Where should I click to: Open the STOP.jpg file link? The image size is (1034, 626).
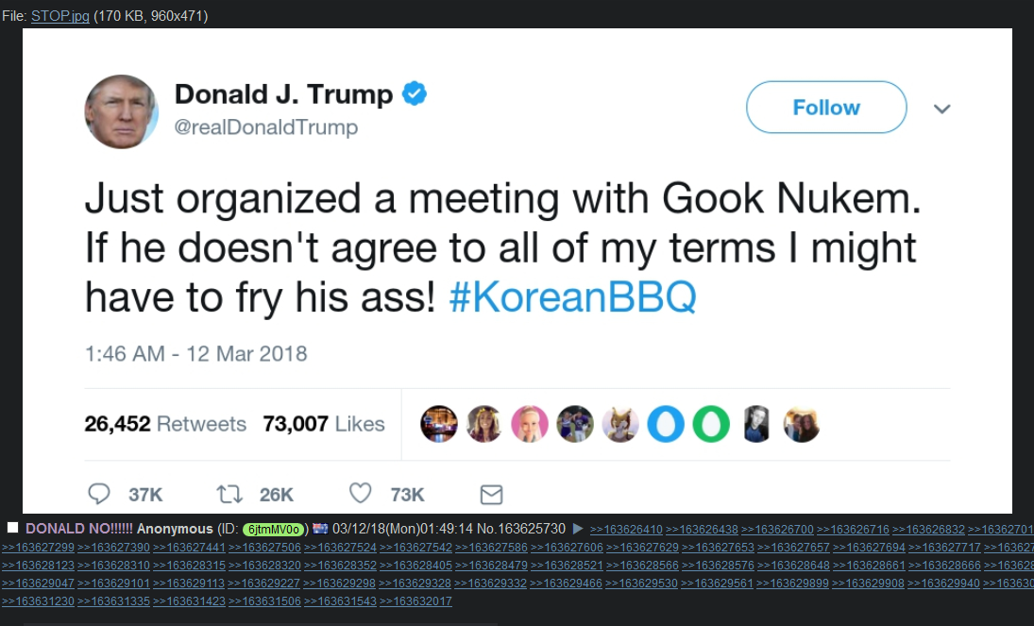point(60,16)
